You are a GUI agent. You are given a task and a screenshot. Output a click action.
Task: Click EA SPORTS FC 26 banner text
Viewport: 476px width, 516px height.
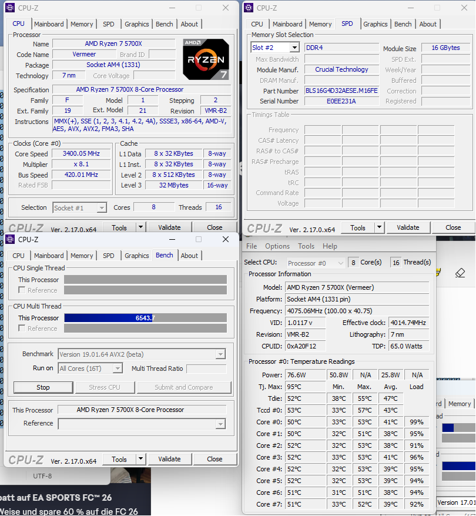(56, 498)
